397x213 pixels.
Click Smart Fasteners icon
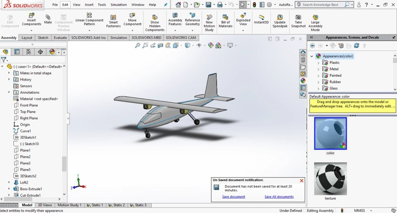[113, 21]
